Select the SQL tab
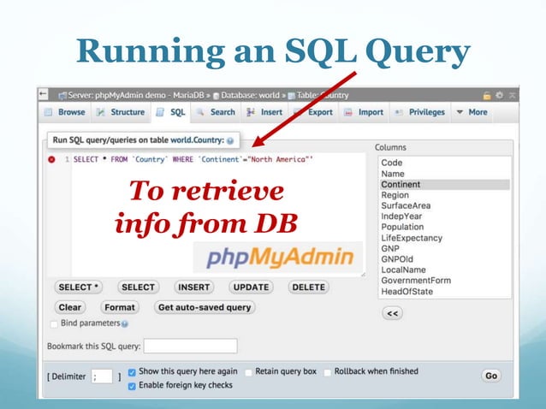Screen dimensions: 546x409 coord(170,112)
